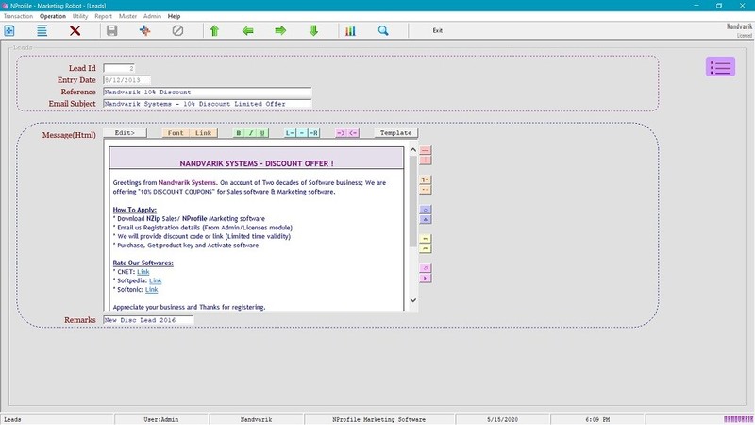
Task: Click the Link formatting button
Action: coord(203,133)
